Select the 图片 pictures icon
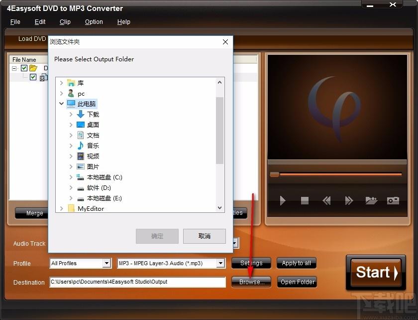 click(81, 166)
